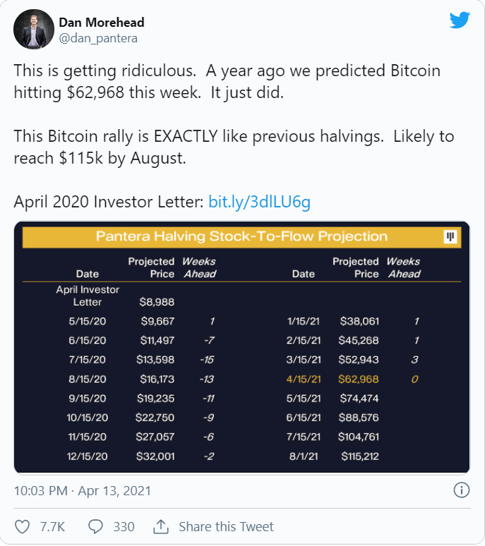This screenshot has width=485, height=546.
Task: Click the 330 replies count
Action: pyautogui.click(x=124, y=526)
